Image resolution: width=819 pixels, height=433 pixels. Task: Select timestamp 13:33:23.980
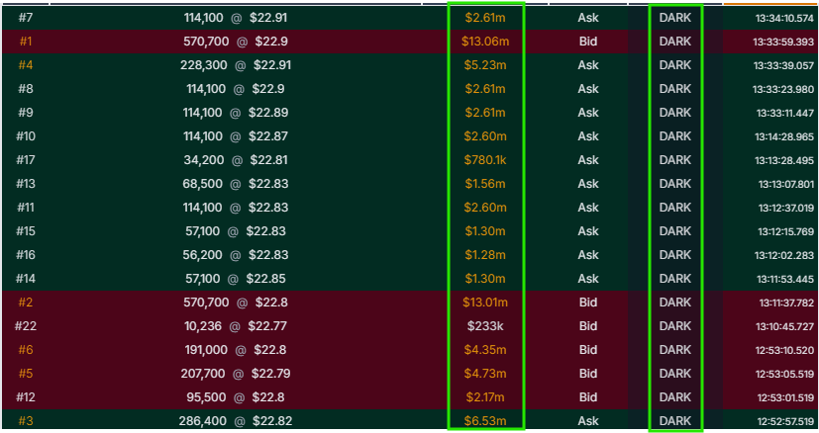[783, 90]
